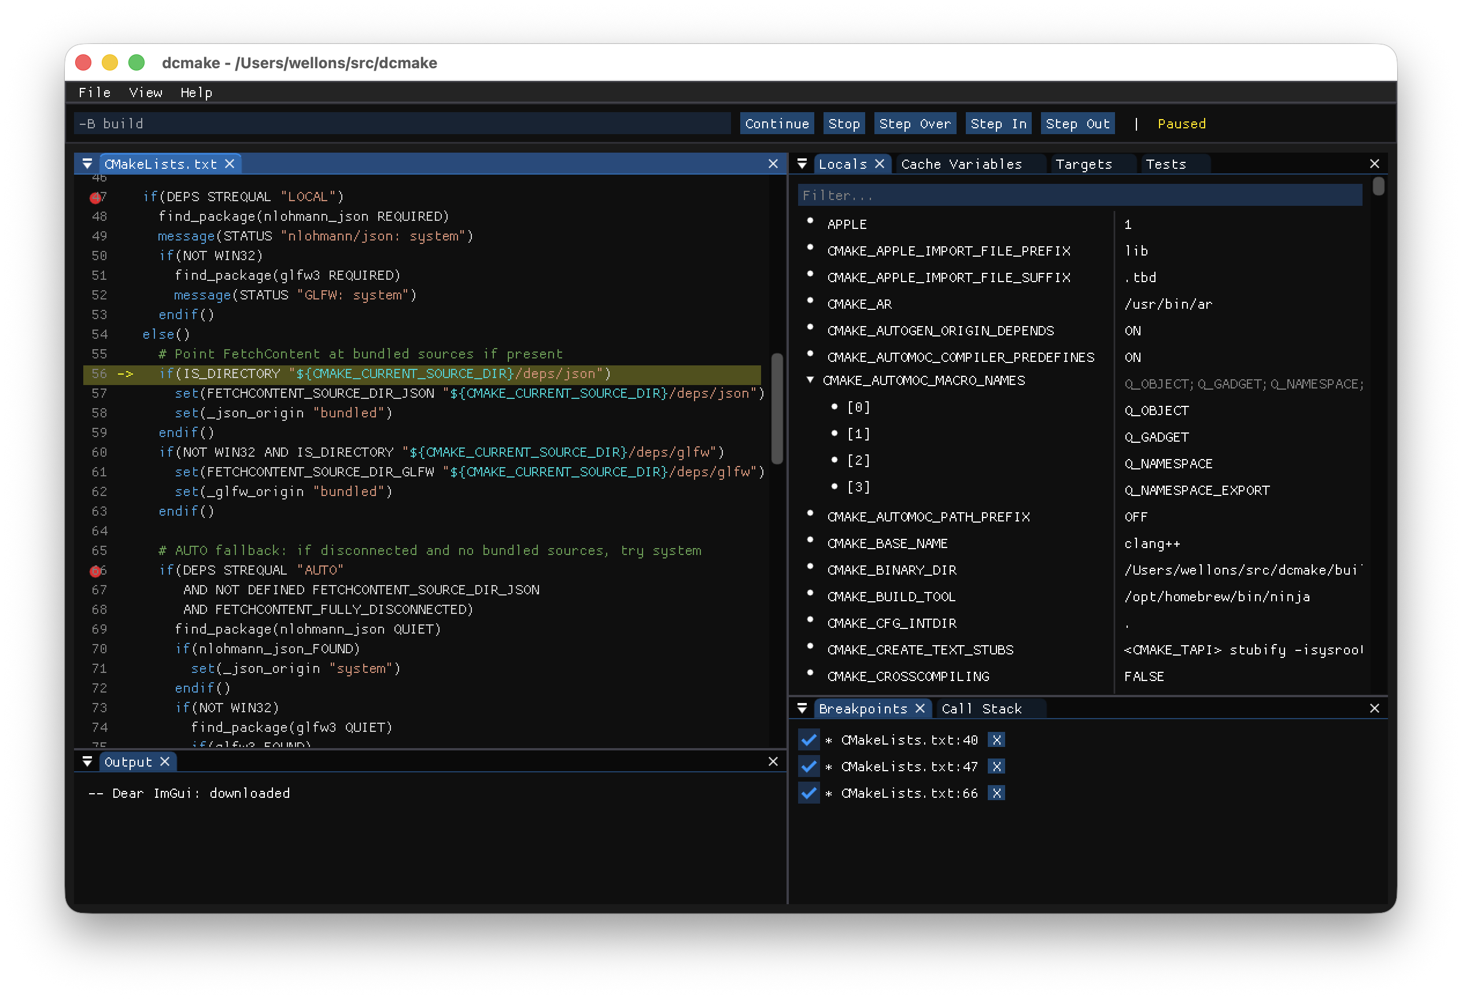This screenshot has height=999, width=1462.
Task: Click the red breakpoint marker on line 47
Action: pyautogui.click(x=95, y=198)
